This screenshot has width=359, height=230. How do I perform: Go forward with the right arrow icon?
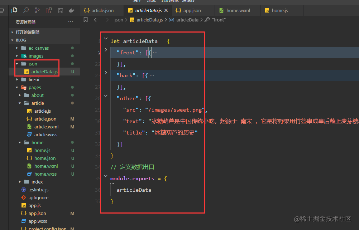pyautogui.click(x=106, y=20)
